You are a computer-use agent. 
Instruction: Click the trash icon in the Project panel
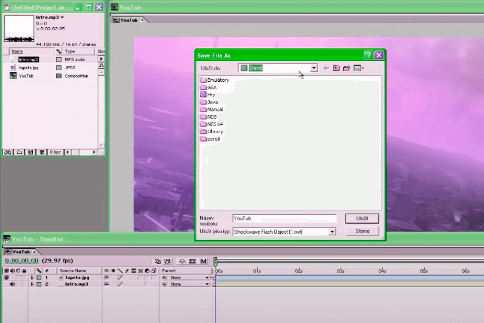pyautogui.click(x=42, y=152)
